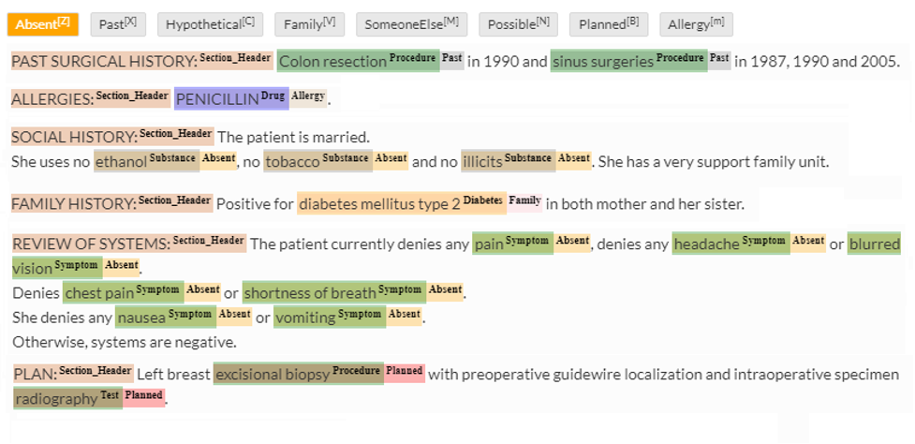Screen dimensions: 915x444
Task: Click the Allergy assertion button
Action: point(696,24)
